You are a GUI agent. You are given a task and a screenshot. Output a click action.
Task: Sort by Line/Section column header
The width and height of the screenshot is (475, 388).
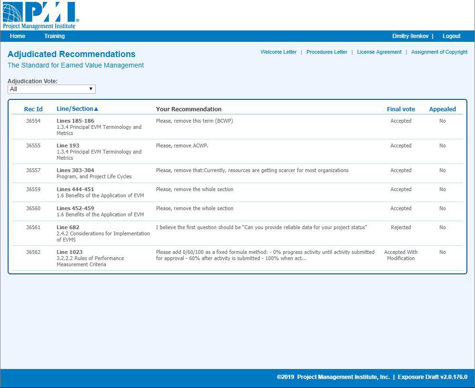[x=77, y=109]
